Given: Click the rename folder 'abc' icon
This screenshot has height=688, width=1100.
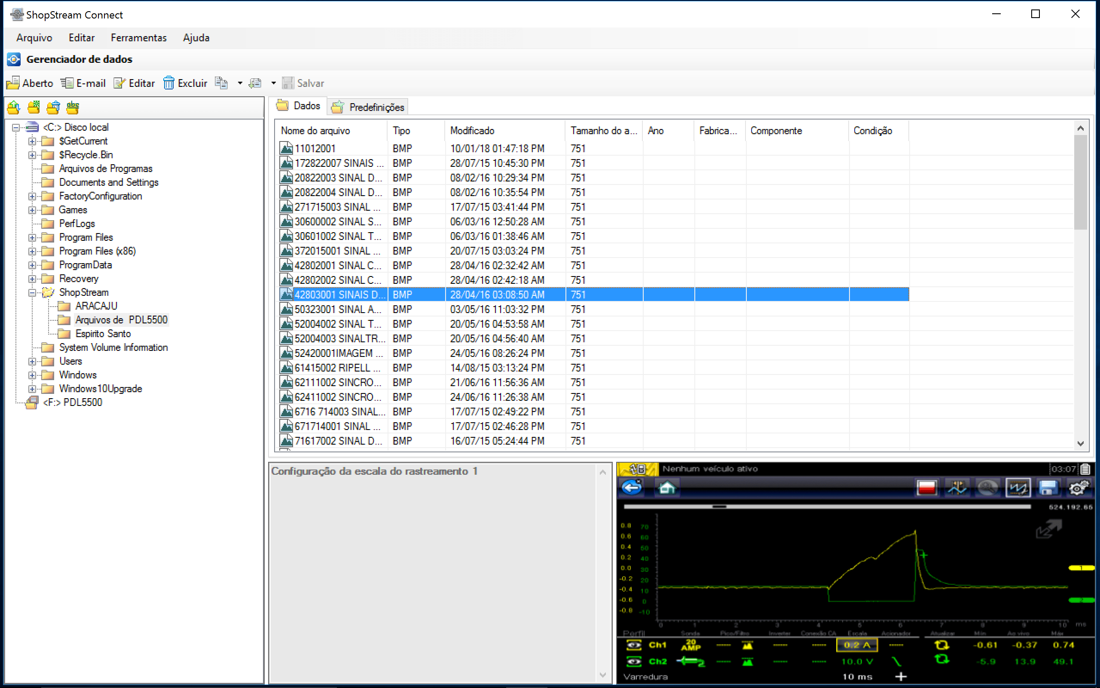Looking at the screenshot, I should [73, 107].
